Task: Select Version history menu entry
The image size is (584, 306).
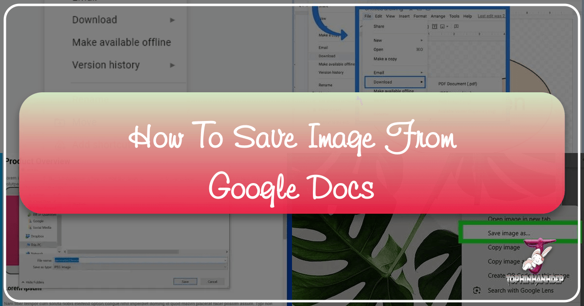Action: (x=106, y=65)
